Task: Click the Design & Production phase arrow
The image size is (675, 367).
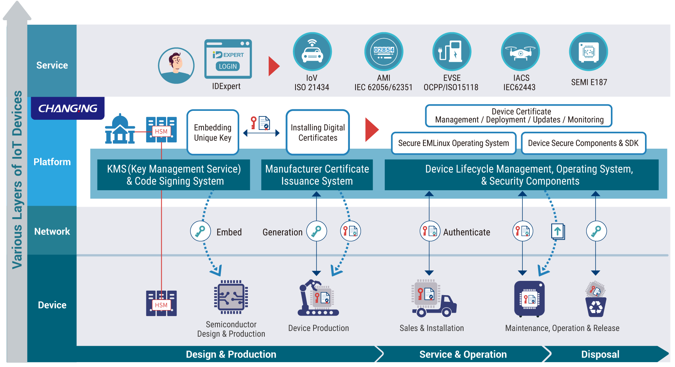Action: (231, 354)
